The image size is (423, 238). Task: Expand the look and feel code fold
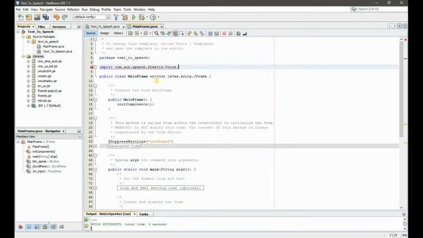(95, 188)
